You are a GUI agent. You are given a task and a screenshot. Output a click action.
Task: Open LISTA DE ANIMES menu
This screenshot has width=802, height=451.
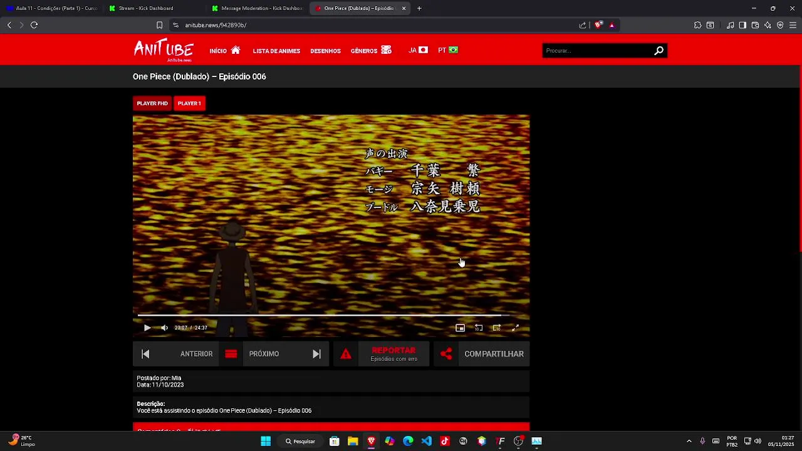tap(276, 51)
